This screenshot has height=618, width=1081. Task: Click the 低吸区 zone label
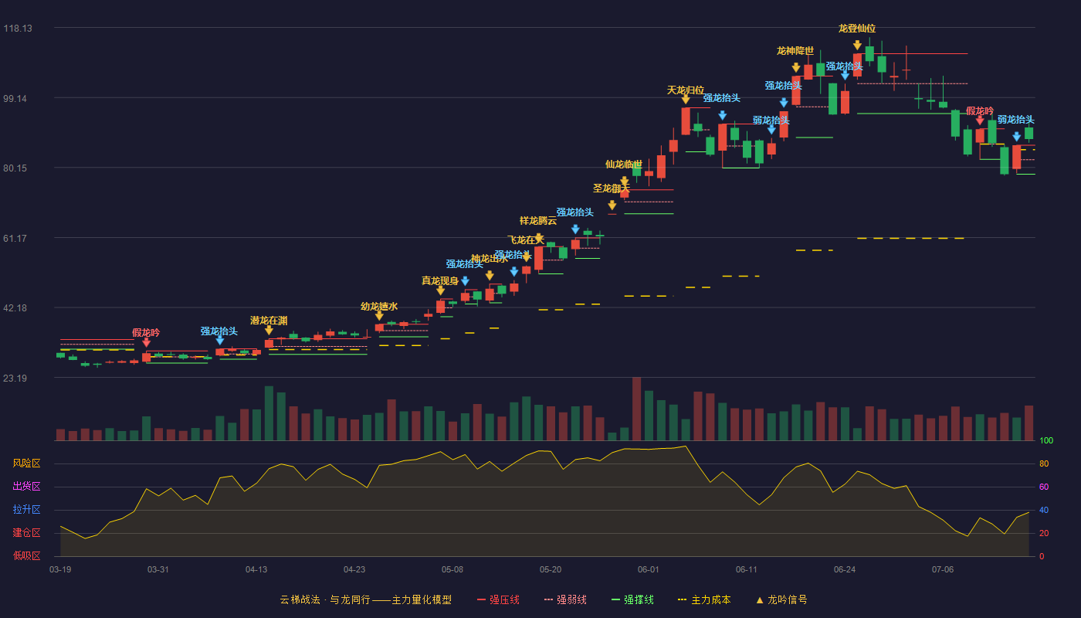pyautogui.click(x=27, y=555)
